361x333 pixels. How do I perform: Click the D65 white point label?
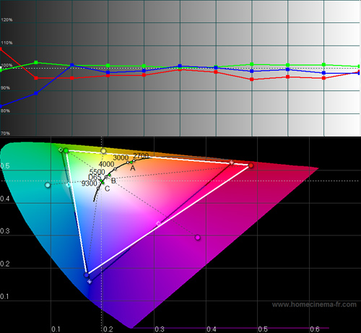click(95, 178)
